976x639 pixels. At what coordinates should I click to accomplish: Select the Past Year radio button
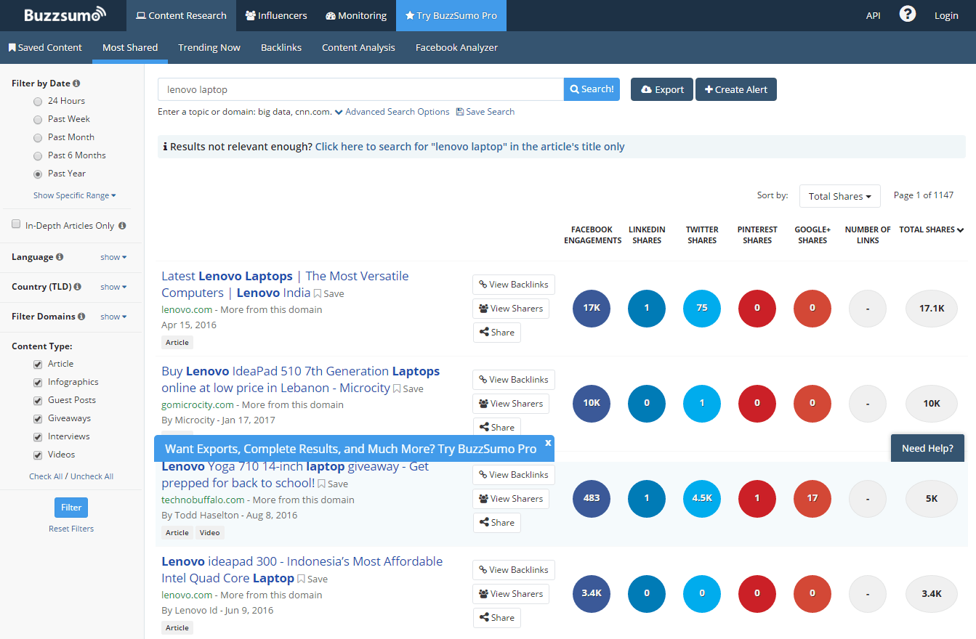pyautogui.click(x=38, y=174)
